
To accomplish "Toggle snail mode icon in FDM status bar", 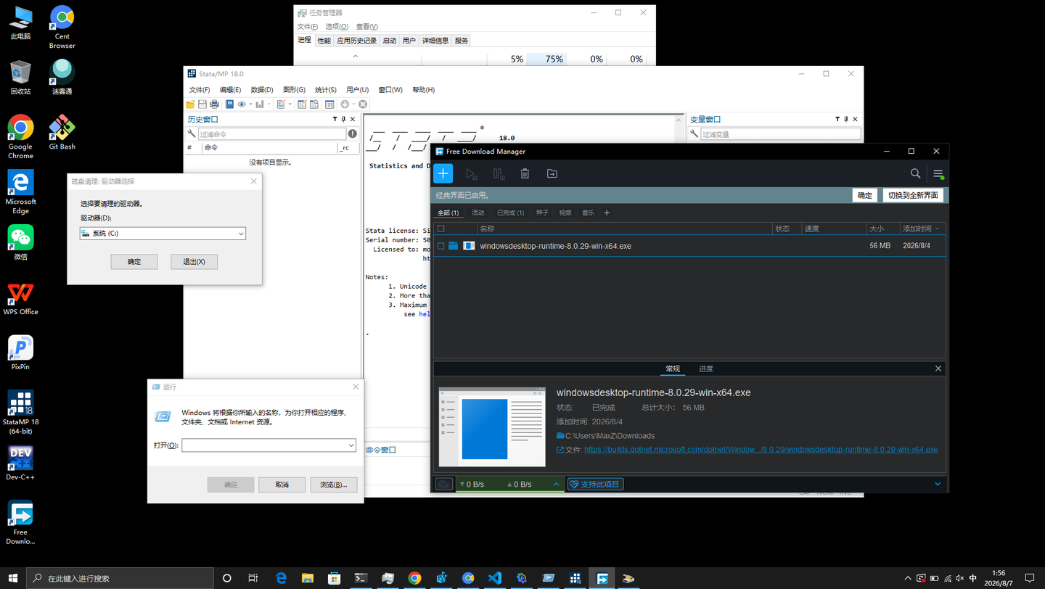I will pos(444,484).
